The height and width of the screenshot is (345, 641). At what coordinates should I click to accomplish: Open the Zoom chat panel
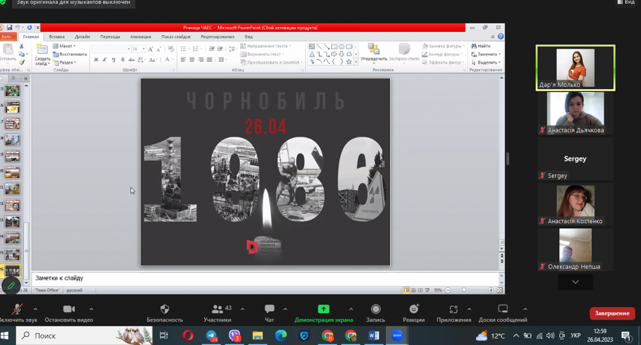coord(269,309)
